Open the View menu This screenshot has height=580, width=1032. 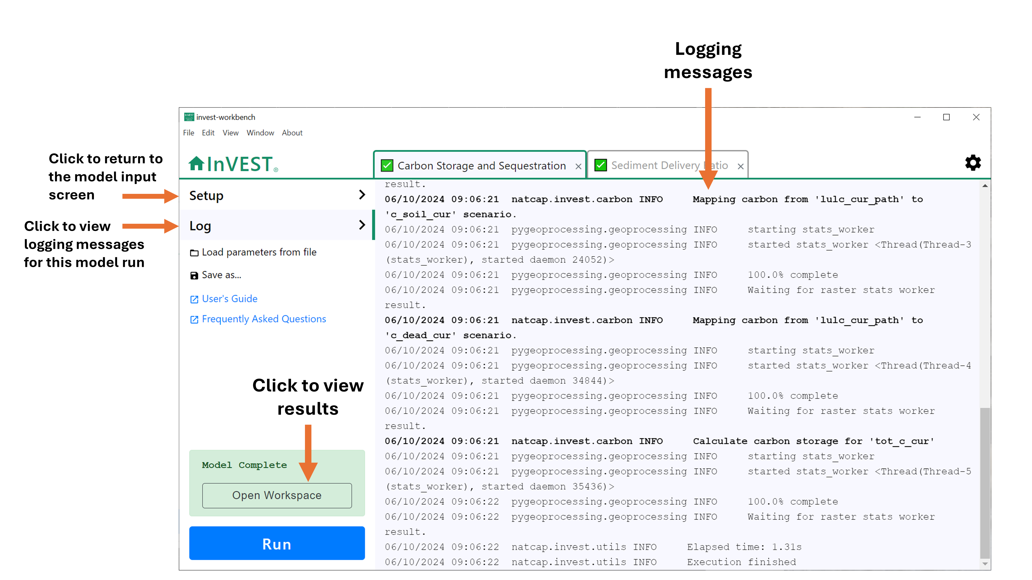[x=230, y=132]
